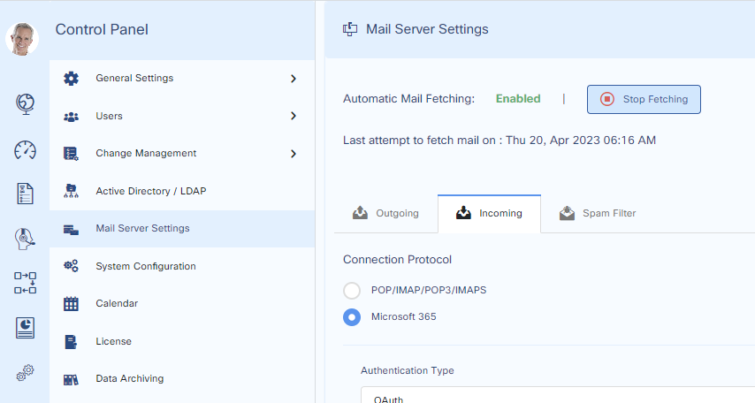Open the Authentication Type dropdown
This screenshot has height=403, width=755.
click(557, 396)
